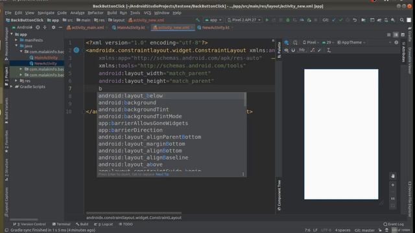Image resolution: width=415 pixels, height=233 pixels.
Task: Open Project panel gear settings
Action: pyautogui.click(x=53, y=27)
